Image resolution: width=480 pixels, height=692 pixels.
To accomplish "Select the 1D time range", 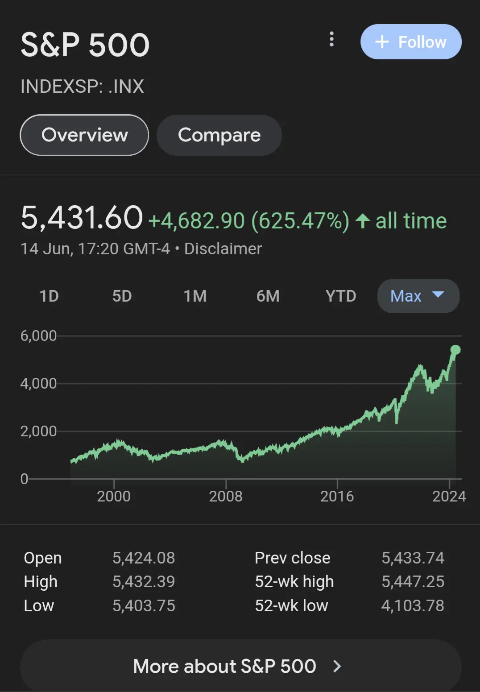I will click(49, 296).
